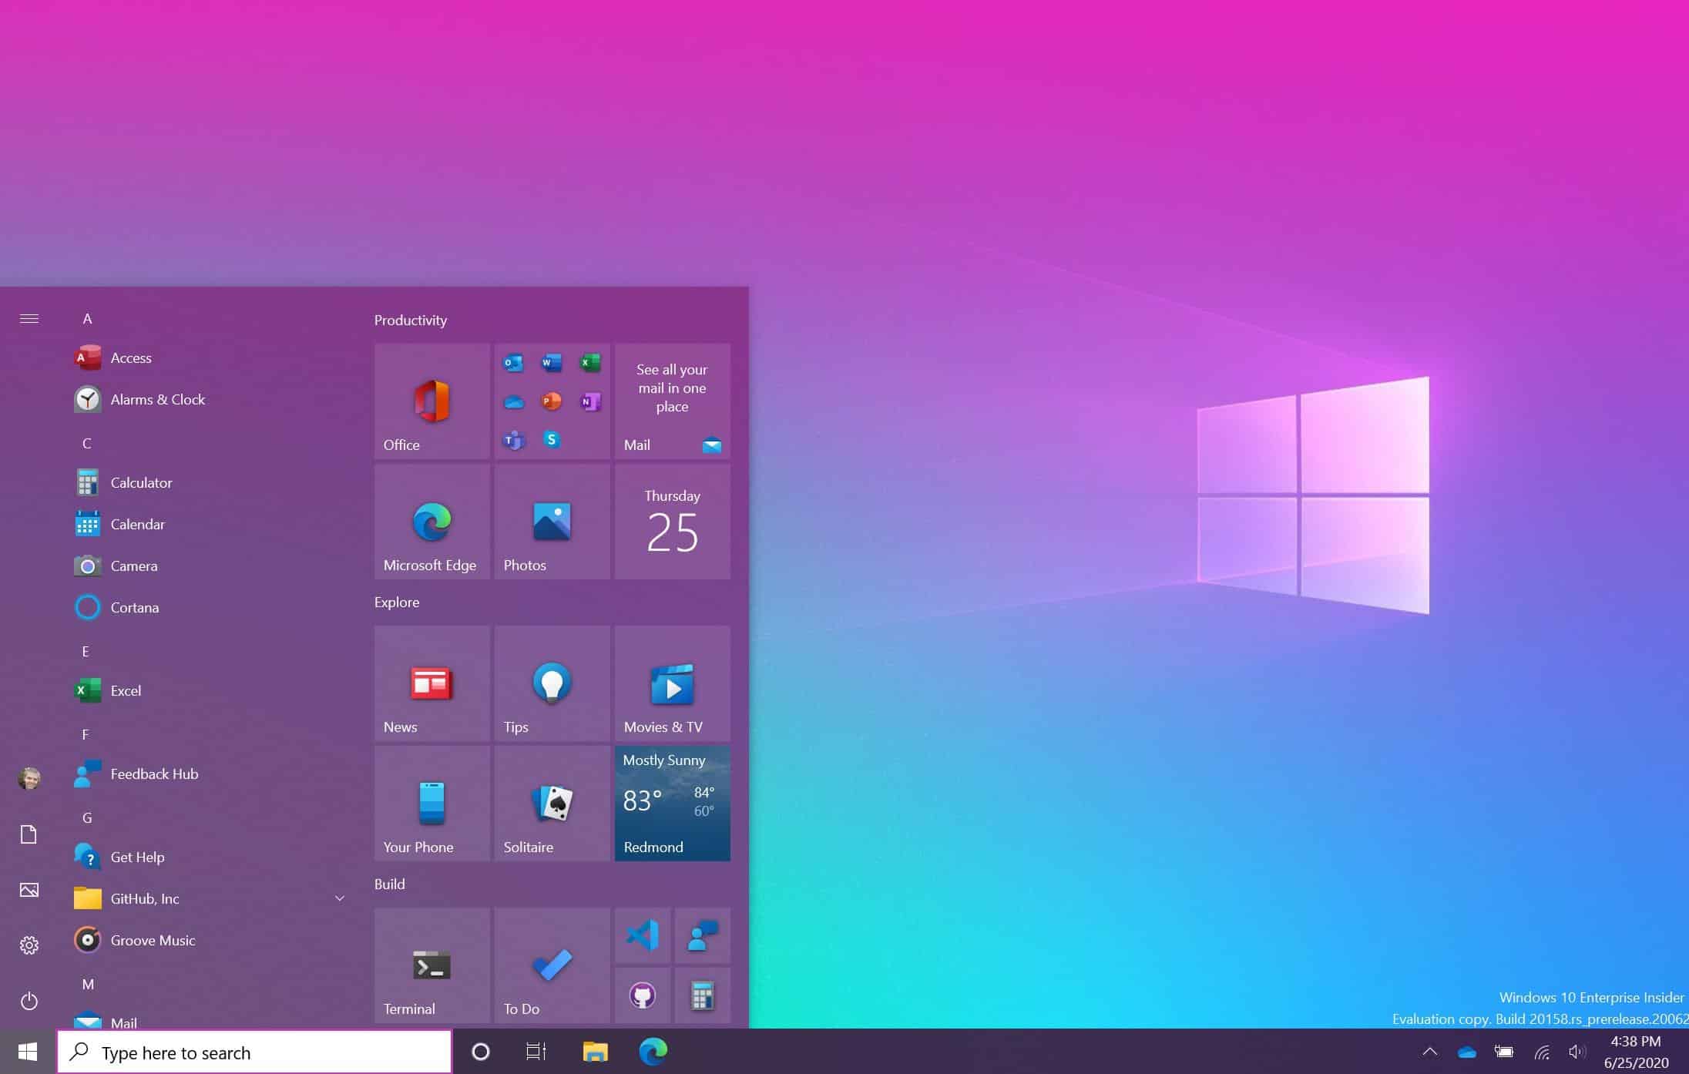This screenshot has height=1074, width=1689.
Task: Open the Your Phone tile
Action: click(x=432, y=804)
